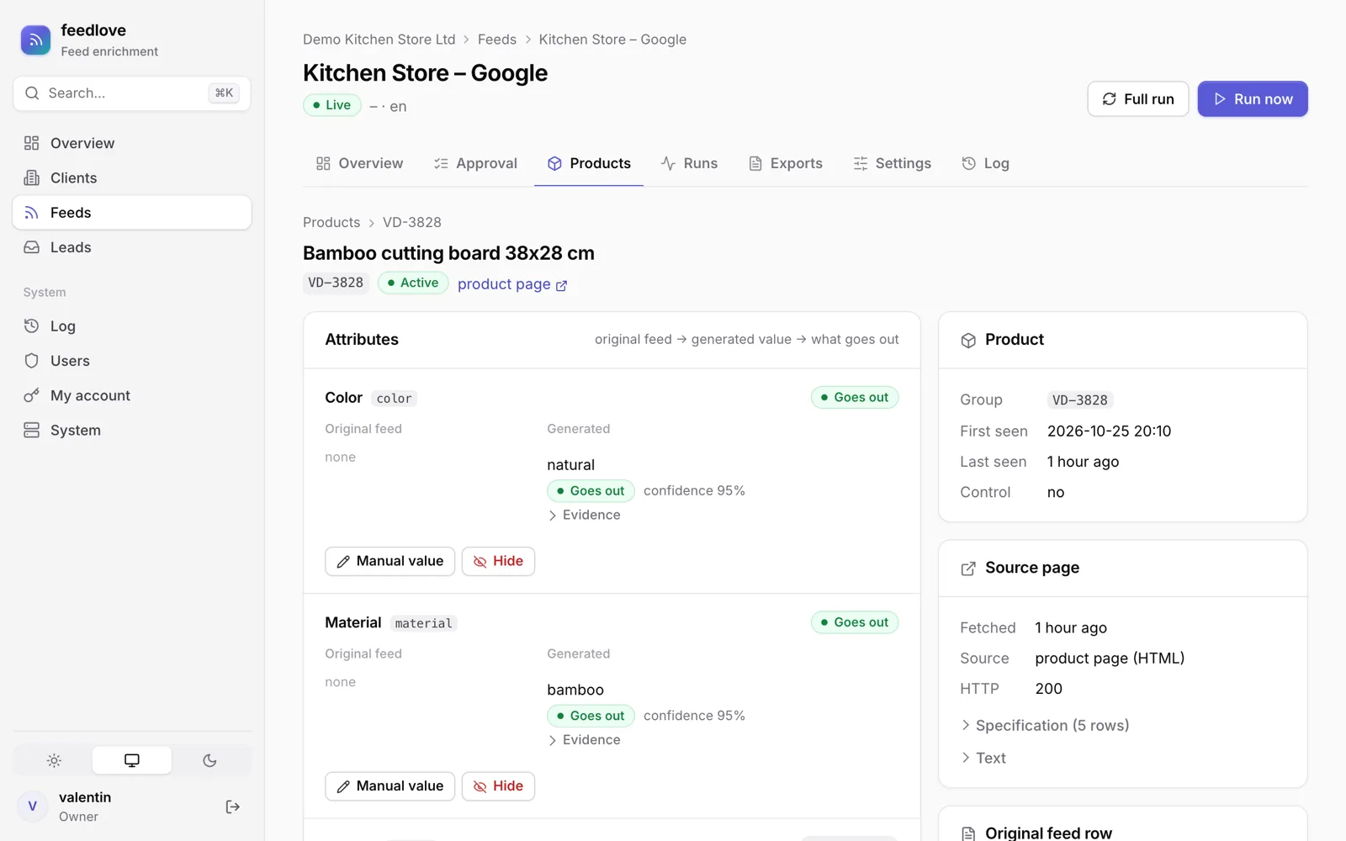Click the Live status badge

[332, 105]
